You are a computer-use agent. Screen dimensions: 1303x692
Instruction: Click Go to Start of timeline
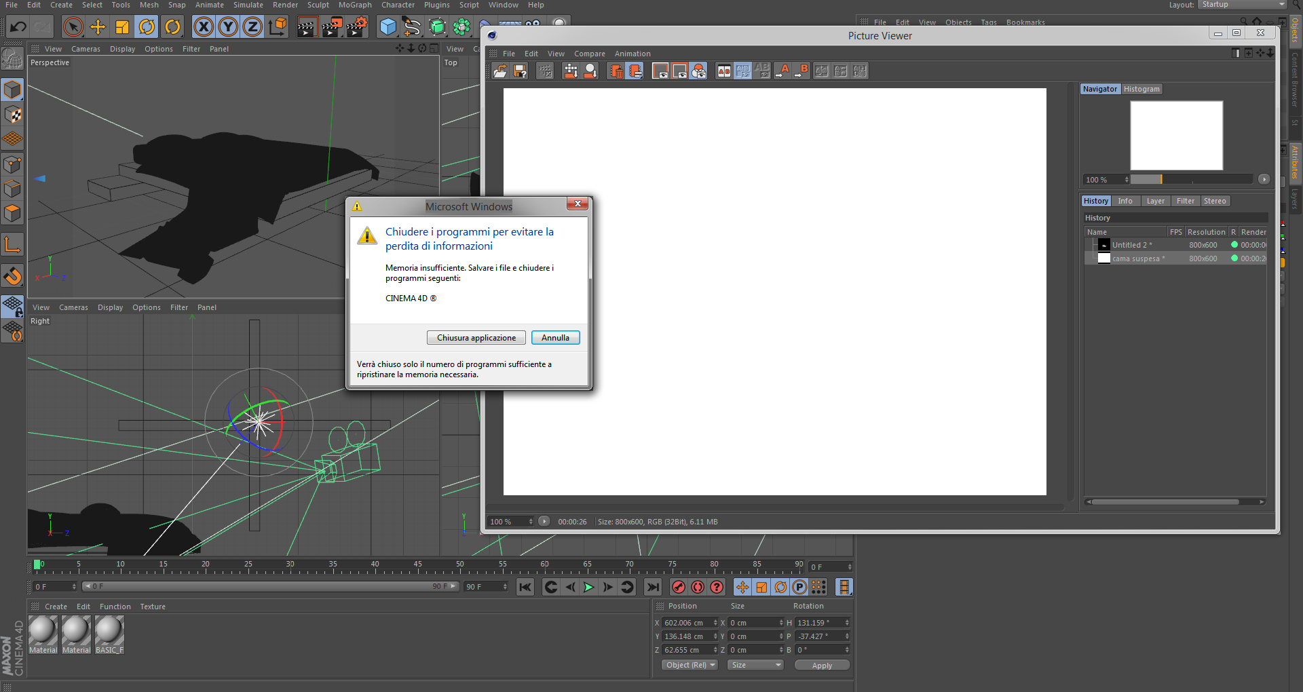(525, 588)
